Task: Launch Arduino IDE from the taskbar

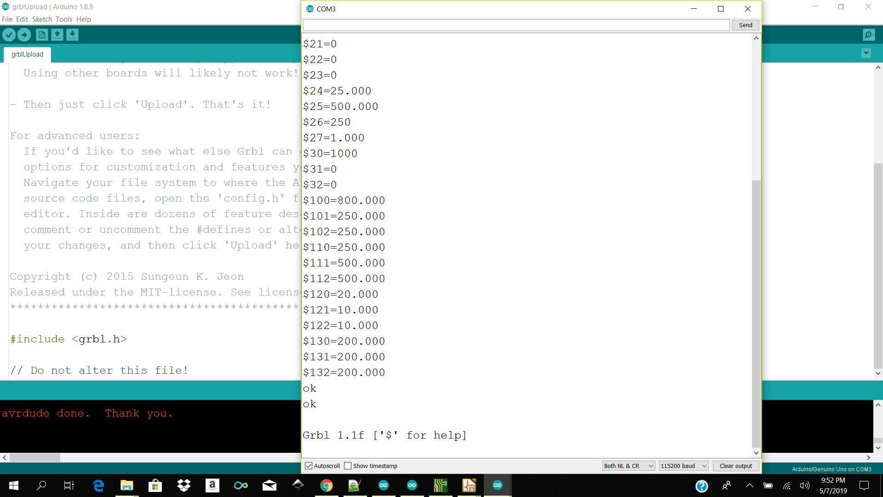Action: pos(497,485)
